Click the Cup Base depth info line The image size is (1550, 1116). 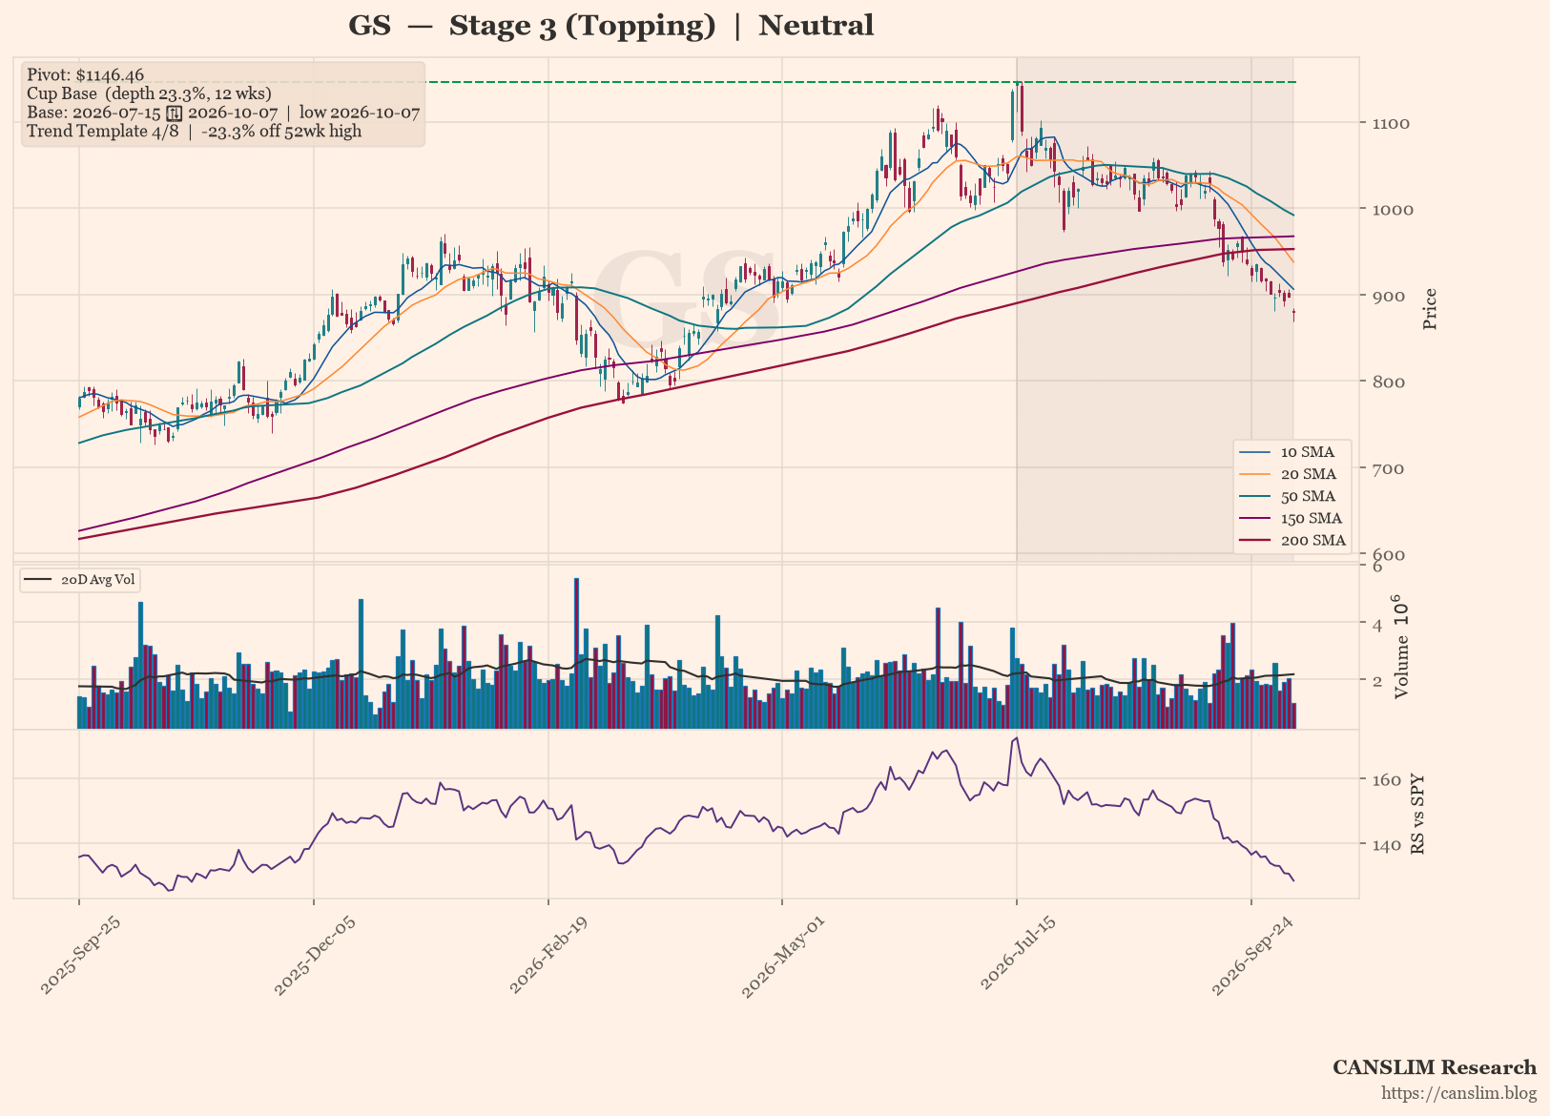149,93
